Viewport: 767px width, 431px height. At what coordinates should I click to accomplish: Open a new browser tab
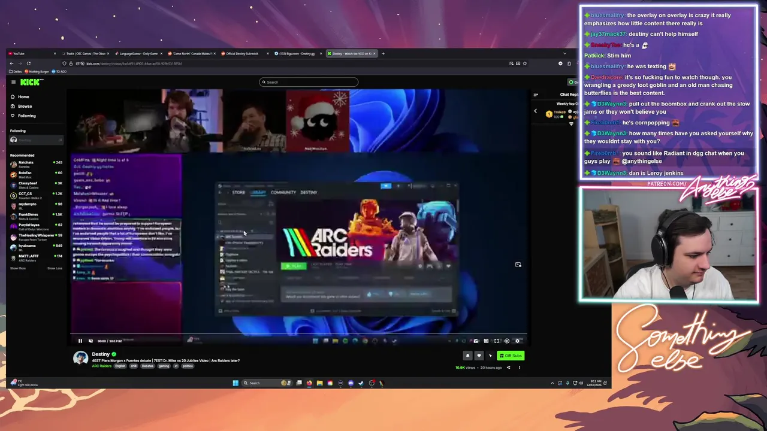pos(383,53)
